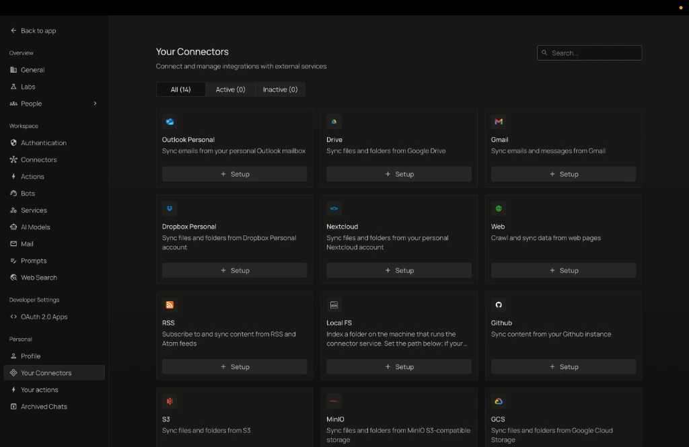
Task: Click the GCS cloud logo
Action: pos(499,401)
